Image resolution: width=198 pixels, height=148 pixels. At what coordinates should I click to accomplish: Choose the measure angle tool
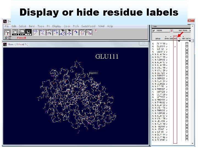coord(43,32)
